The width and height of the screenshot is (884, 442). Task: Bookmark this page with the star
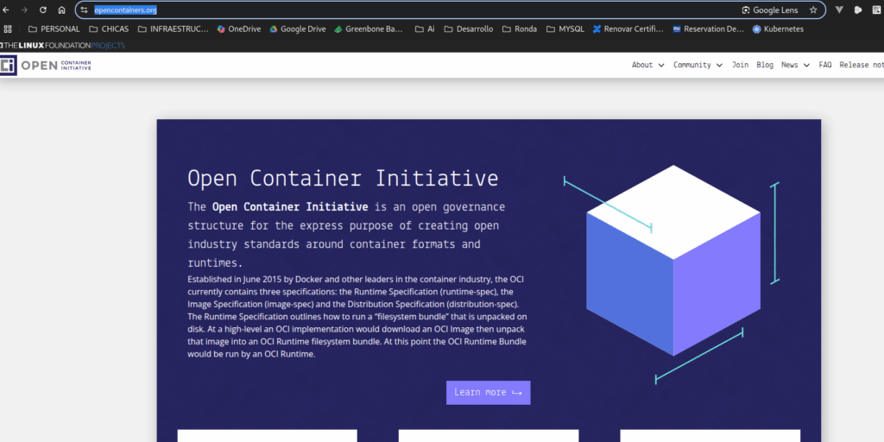(813, 10)
